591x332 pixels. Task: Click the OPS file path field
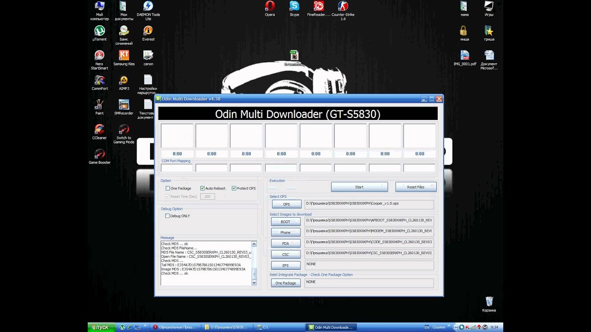tap(369, 204)
